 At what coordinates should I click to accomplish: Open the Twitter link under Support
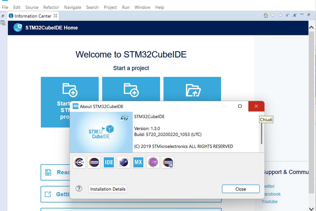coord(270,186)
